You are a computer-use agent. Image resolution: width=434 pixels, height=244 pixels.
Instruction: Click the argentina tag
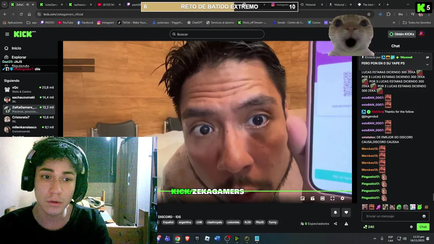(185, 222)
